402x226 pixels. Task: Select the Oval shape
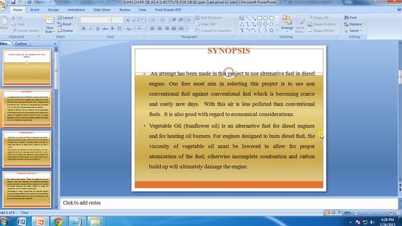(x=266, y=18)
